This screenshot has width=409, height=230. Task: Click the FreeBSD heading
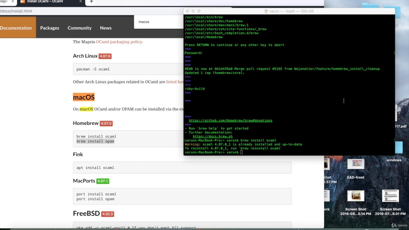coord(86,213)
